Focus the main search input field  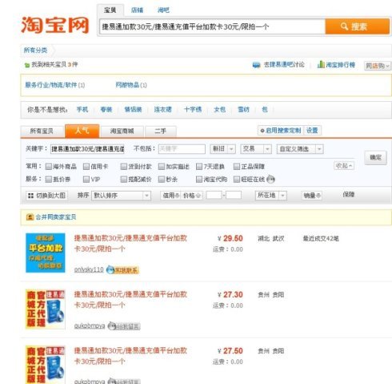tap(212, 26)
